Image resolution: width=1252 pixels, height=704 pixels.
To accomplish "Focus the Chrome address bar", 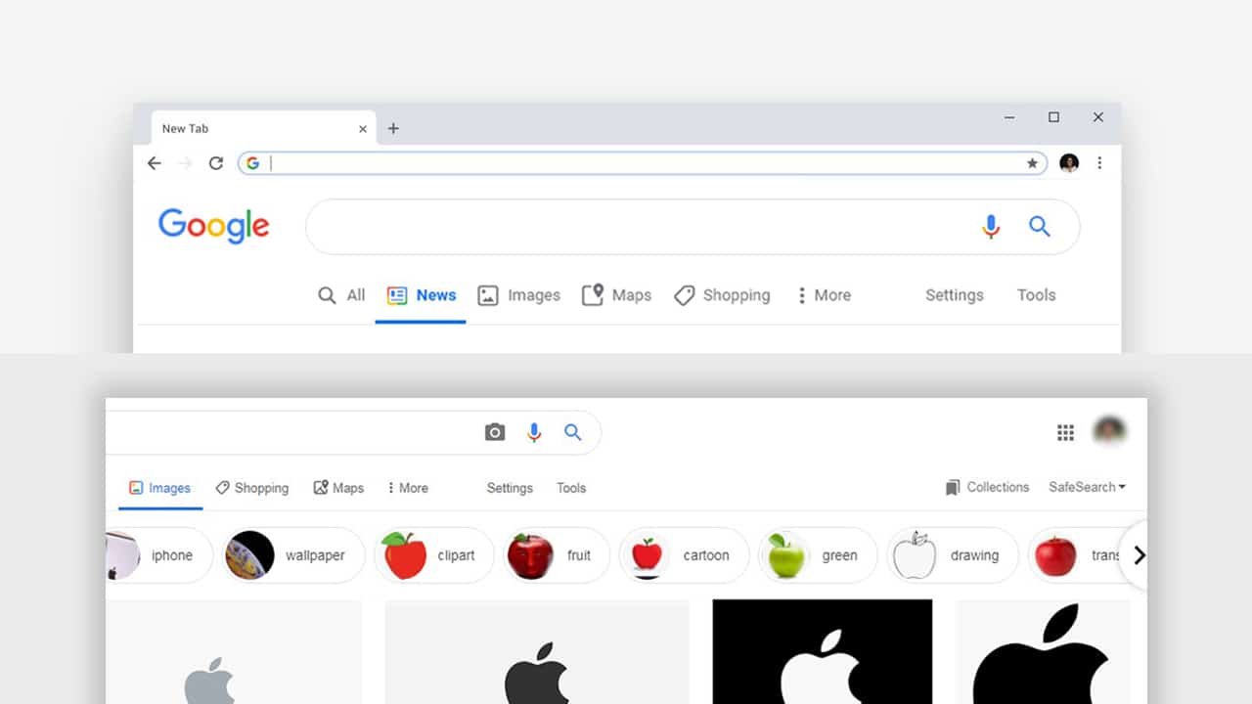I will 643,163.
